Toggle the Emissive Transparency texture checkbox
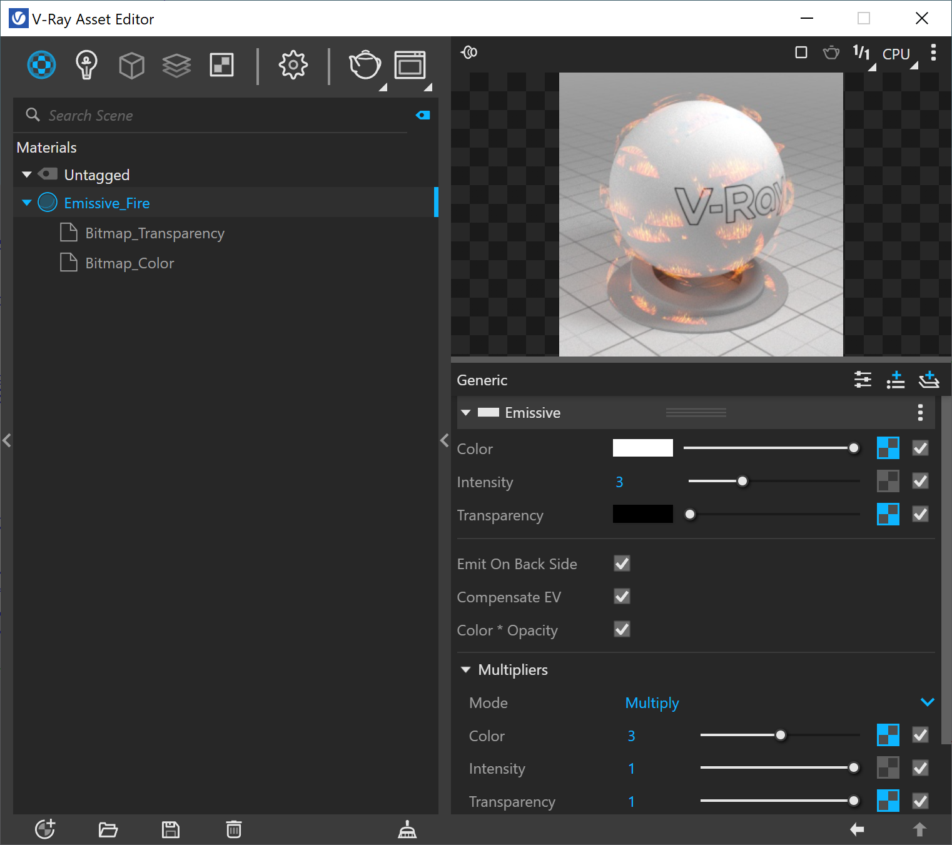952x845 pixels. [920, 514]
